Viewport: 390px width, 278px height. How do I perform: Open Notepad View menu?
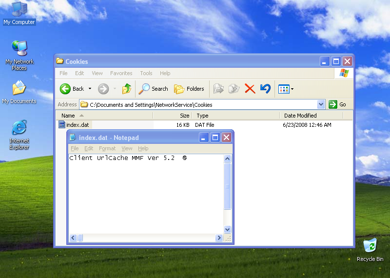(x=127, y=148)
